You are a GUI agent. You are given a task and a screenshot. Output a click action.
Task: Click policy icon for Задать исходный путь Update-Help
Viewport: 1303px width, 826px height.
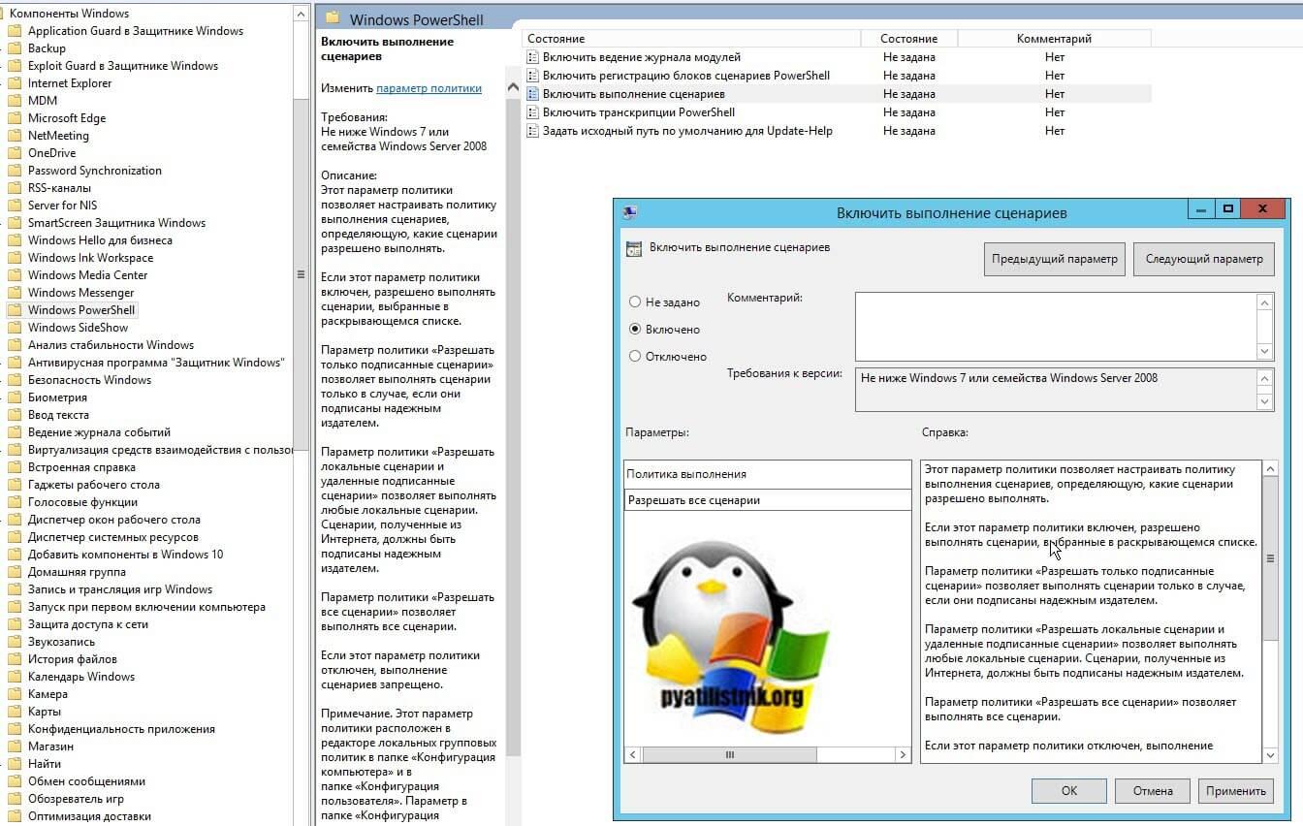(532, 131)
